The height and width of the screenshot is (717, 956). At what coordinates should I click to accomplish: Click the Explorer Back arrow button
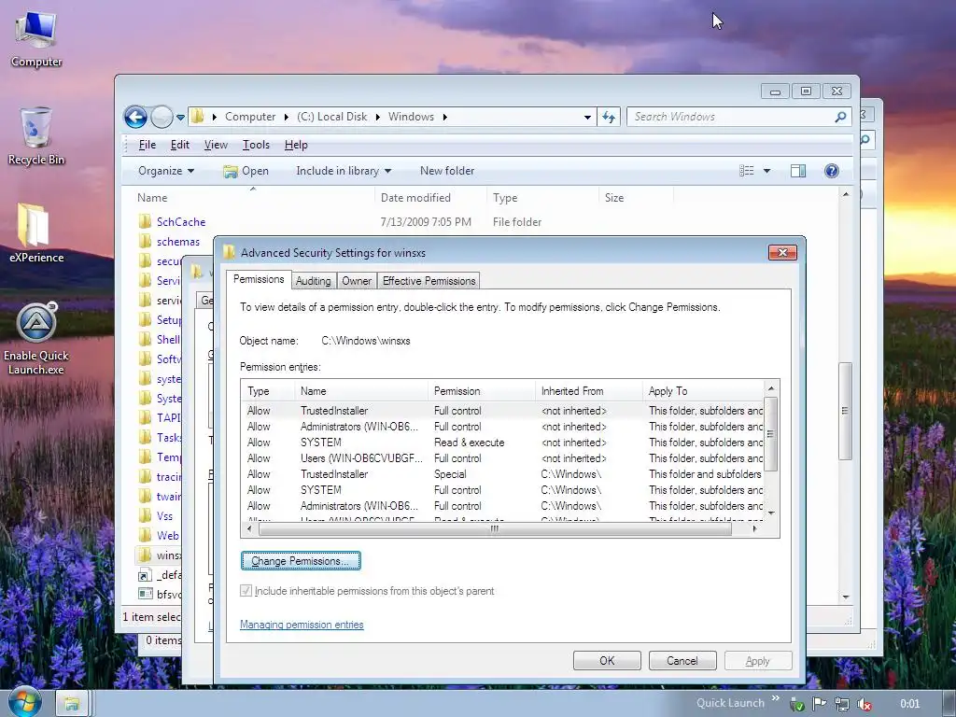[135, 117]
